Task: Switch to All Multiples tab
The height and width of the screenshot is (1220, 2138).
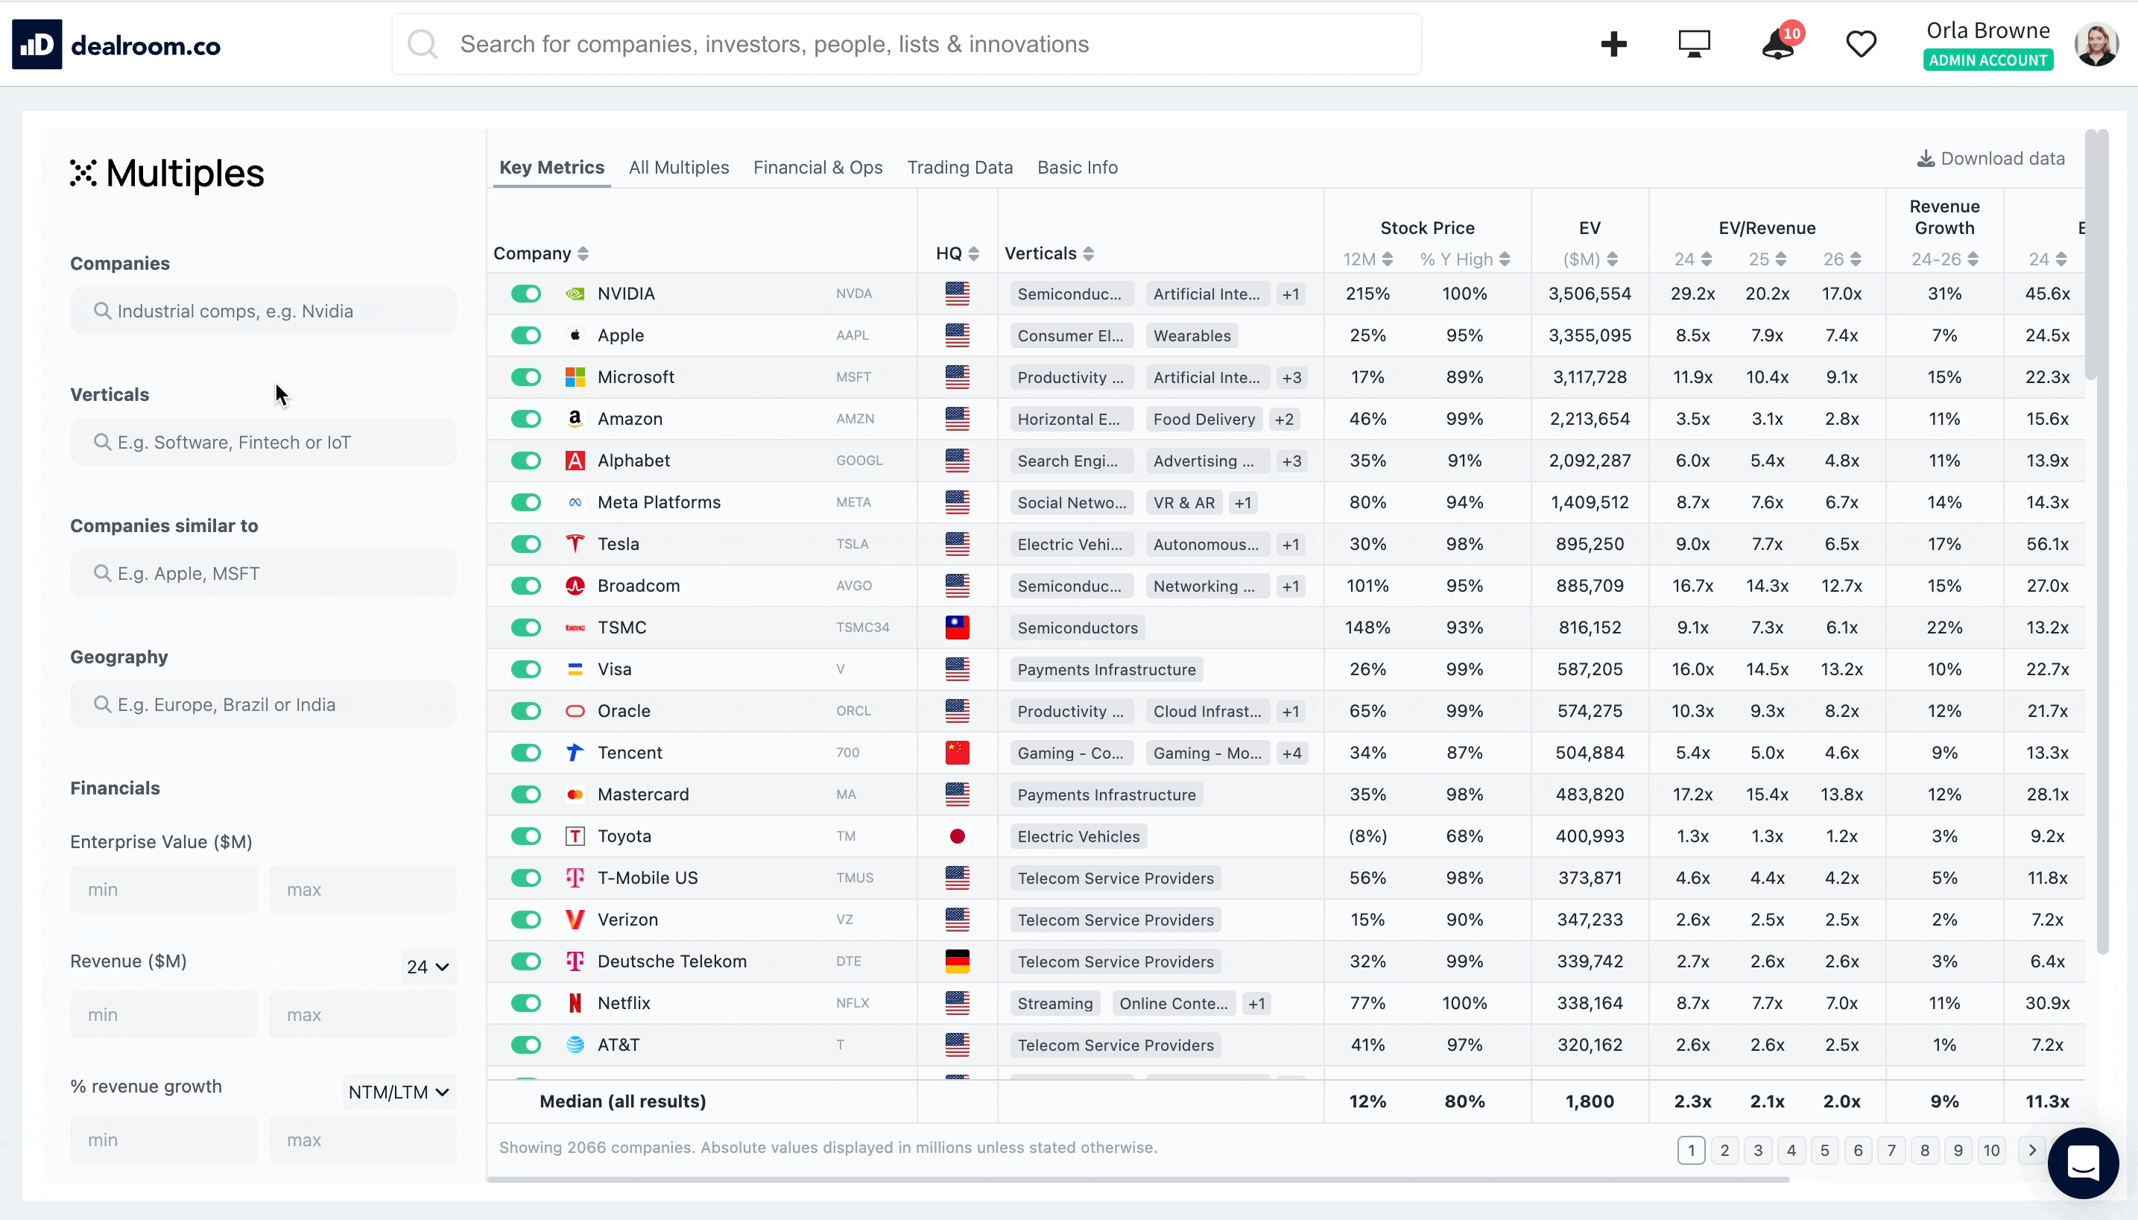Action: pos(679,168)
